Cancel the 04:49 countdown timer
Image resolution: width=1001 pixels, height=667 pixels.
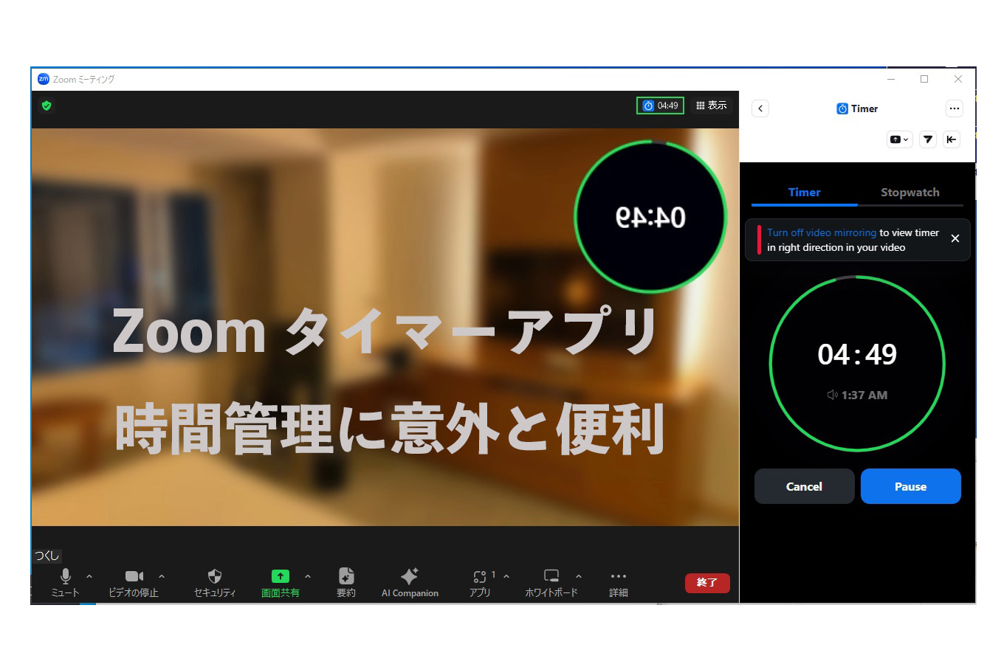tap(804, 486)
